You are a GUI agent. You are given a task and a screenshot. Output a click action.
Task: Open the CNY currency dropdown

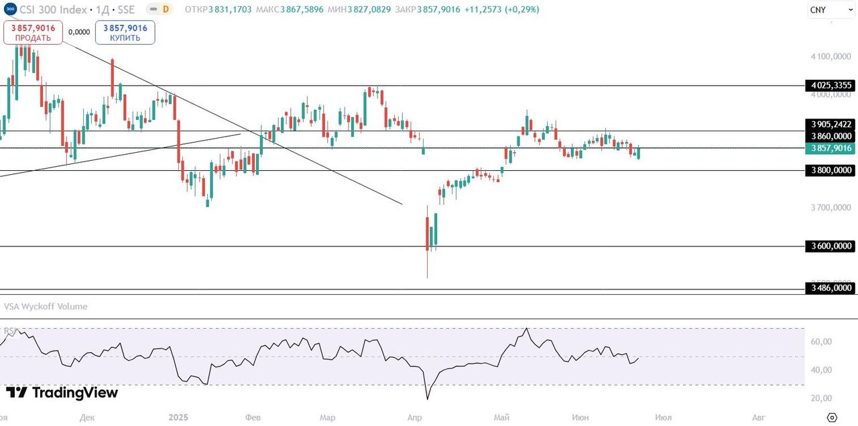coord(826,10)
